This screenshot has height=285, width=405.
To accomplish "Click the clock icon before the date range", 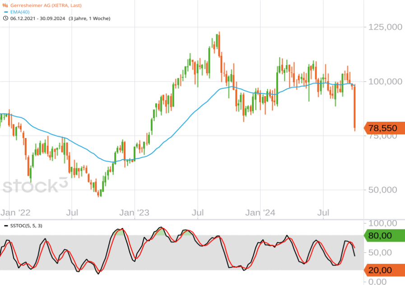I will pos(5,18).
